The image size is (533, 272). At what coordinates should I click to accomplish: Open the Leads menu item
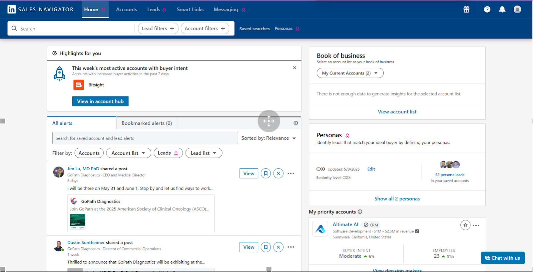(x=157, y=9)
